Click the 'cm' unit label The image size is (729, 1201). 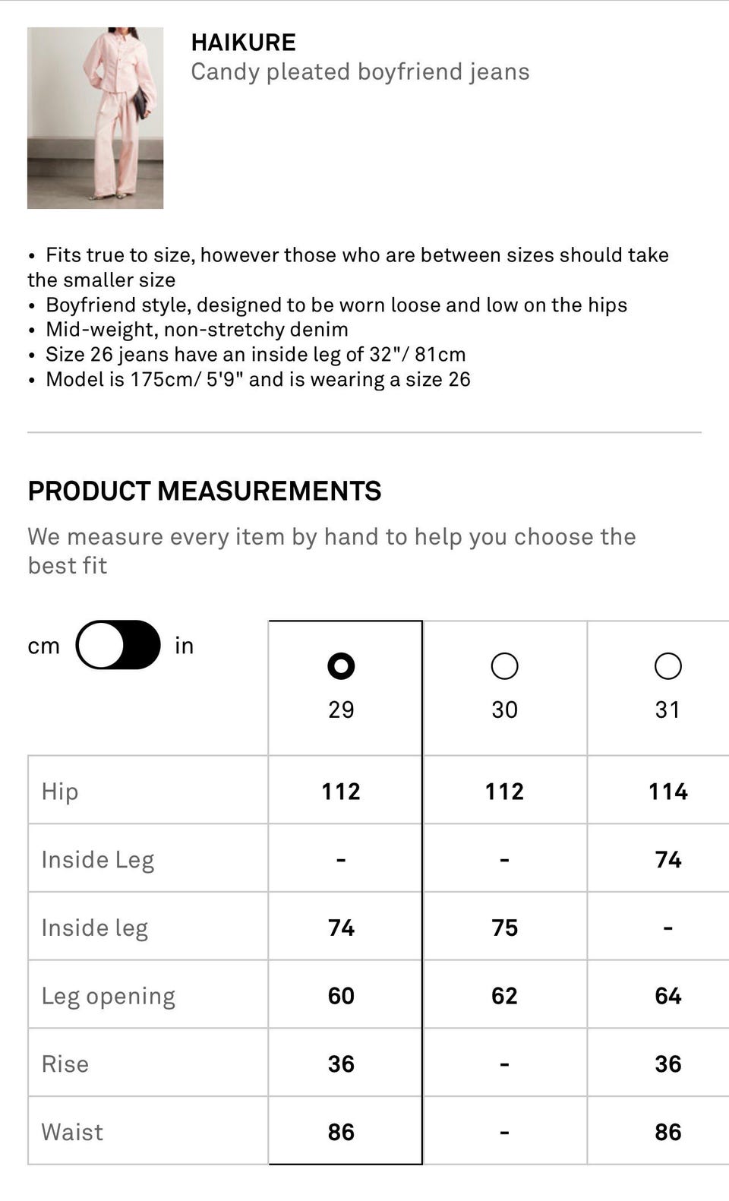43,646
